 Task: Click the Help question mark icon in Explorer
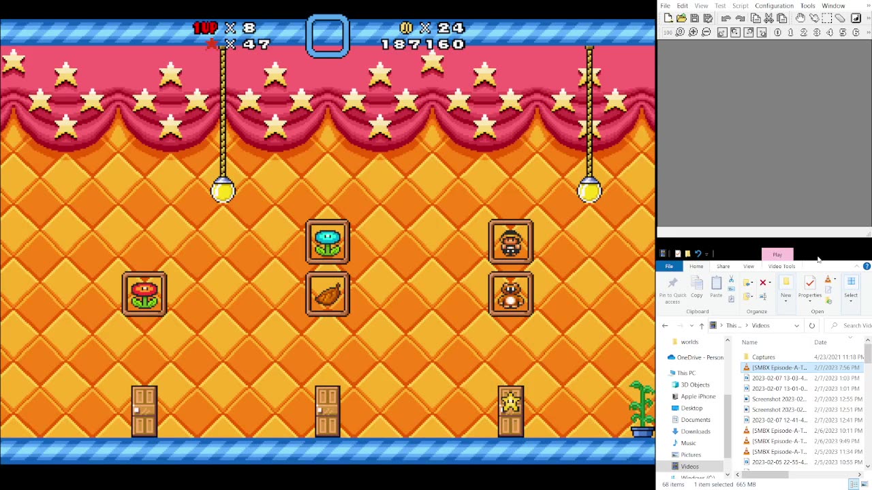point(867,266)
